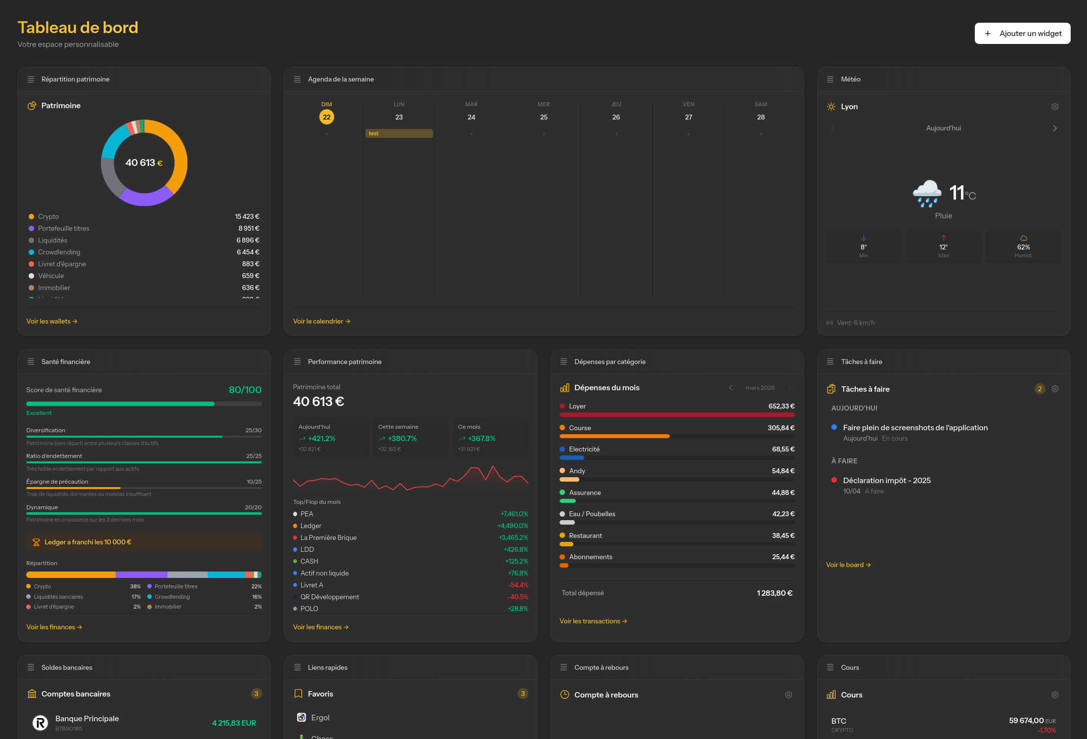Click the Ajouter un widget button
1087x739 pixels.
click(x=1022, y=33)
